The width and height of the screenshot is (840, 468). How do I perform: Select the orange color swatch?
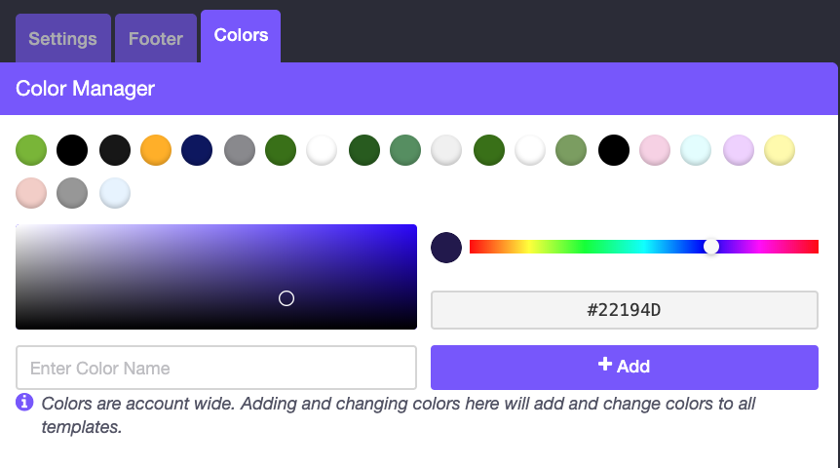pyautogui.click(x=156, y=150)
